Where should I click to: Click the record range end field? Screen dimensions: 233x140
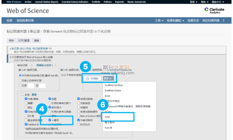pyautogui.click(x=42, y=86)
